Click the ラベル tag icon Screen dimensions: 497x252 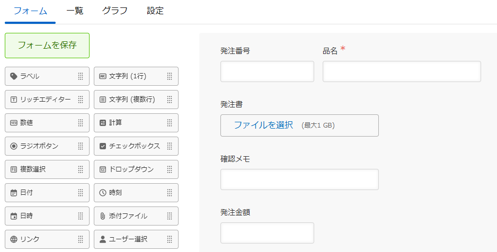(x=14, y=76)
